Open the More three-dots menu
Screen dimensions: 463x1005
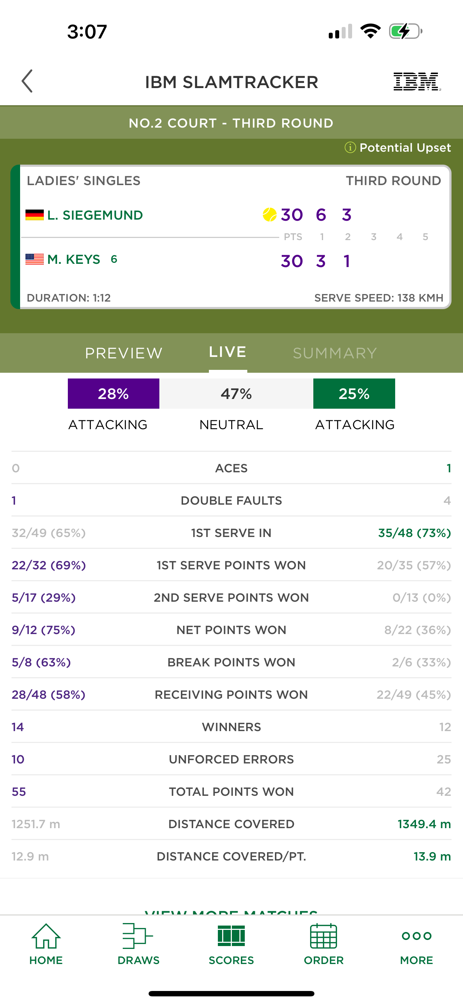pyautogui.click(x=417, y=936)
